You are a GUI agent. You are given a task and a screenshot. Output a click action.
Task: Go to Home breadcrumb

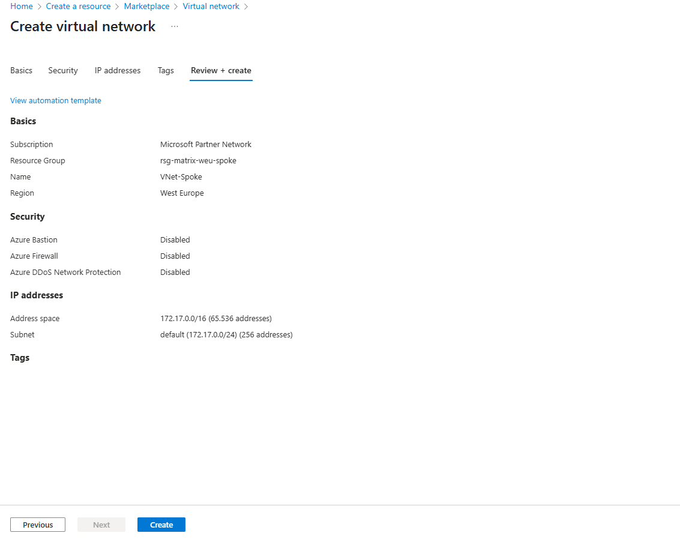click(22, 6)
